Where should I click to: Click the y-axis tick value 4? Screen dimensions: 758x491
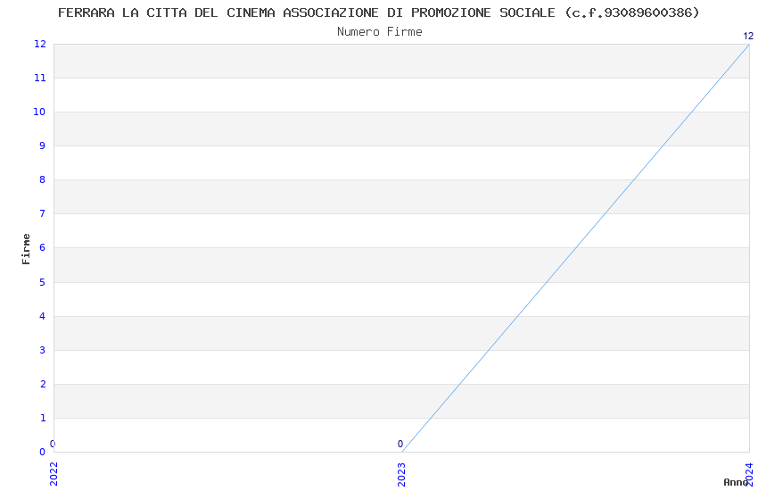(43, 316)
